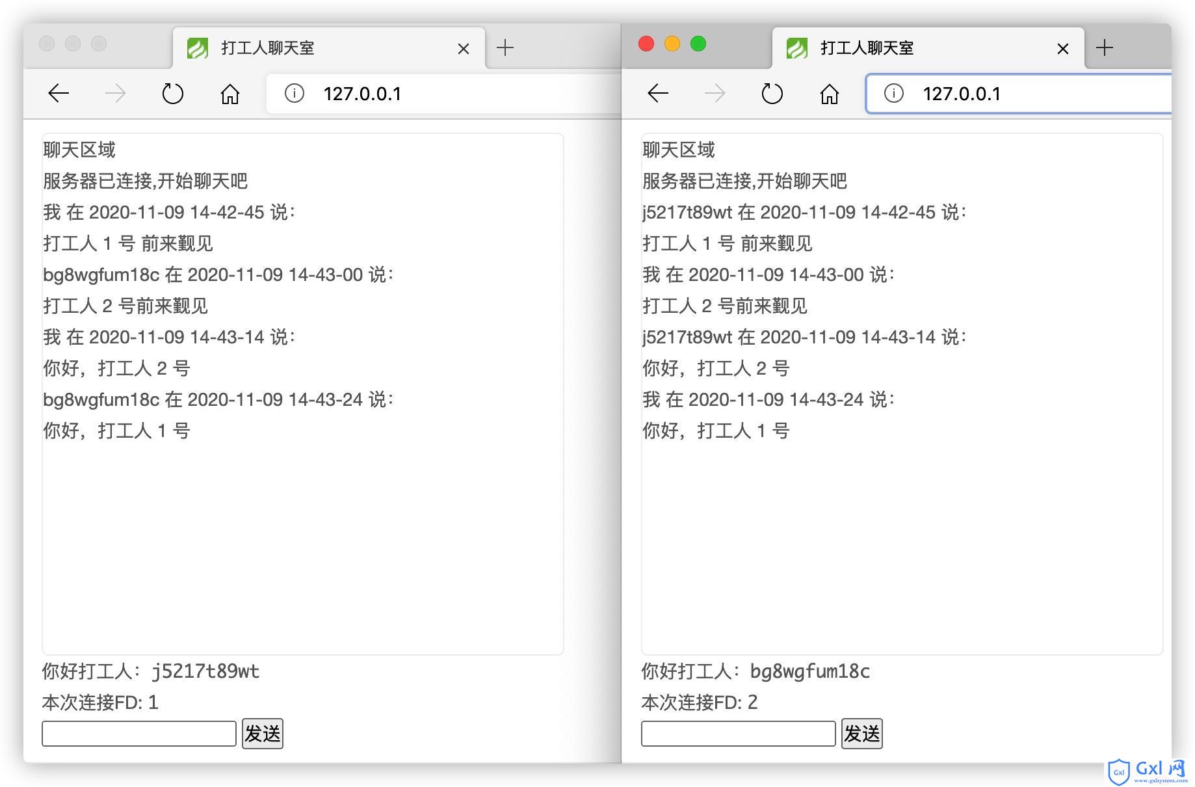Viewport: 1195px width, 787px height.
Task: Close the 打工人聊天室 tab in the right window
Action: (1063, 49)
